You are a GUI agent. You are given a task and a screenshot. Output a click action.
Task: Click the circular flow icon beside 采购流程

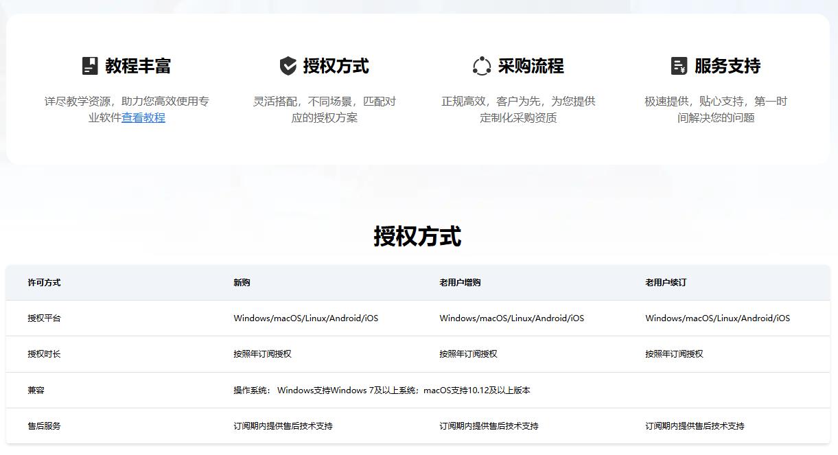pos(482,66)
